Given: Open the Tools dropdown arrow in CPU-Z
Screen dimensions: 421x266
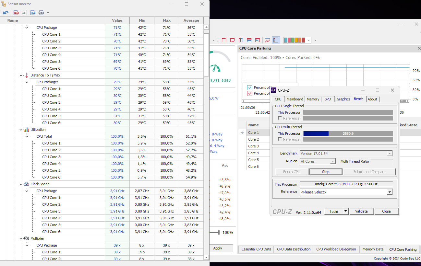Looking at the screenshot, I should [346, 211].
